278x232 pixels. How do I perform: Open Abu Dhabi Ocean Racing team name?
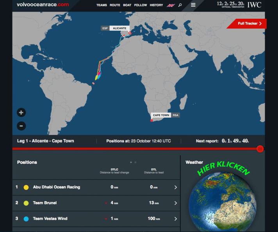tap(57, 187)
